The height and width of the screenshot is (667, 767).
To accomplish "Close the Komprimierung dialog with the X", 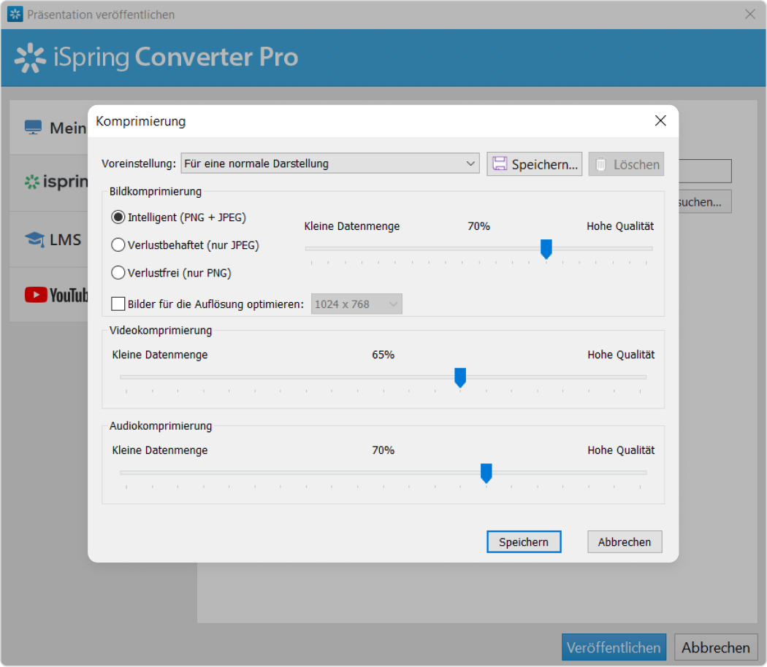I will pos(660,120).
